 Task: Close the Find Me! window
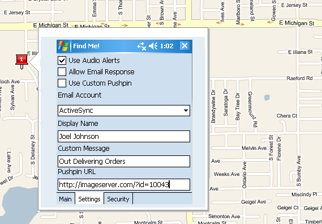[184, 46]
